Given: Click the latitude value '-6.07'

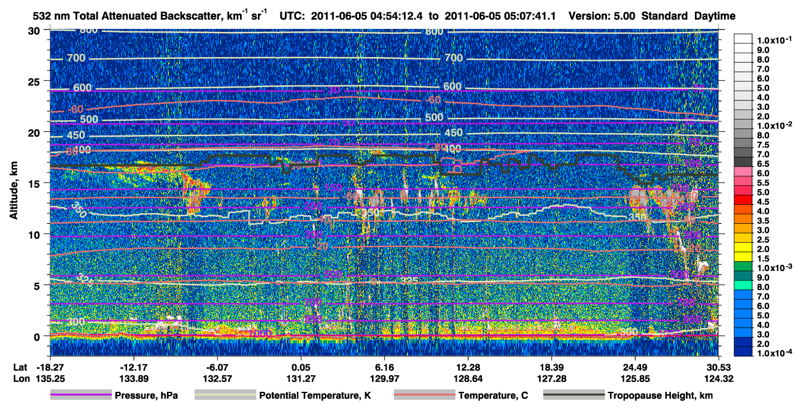Looking at the screenshot, I should [217, 367].
